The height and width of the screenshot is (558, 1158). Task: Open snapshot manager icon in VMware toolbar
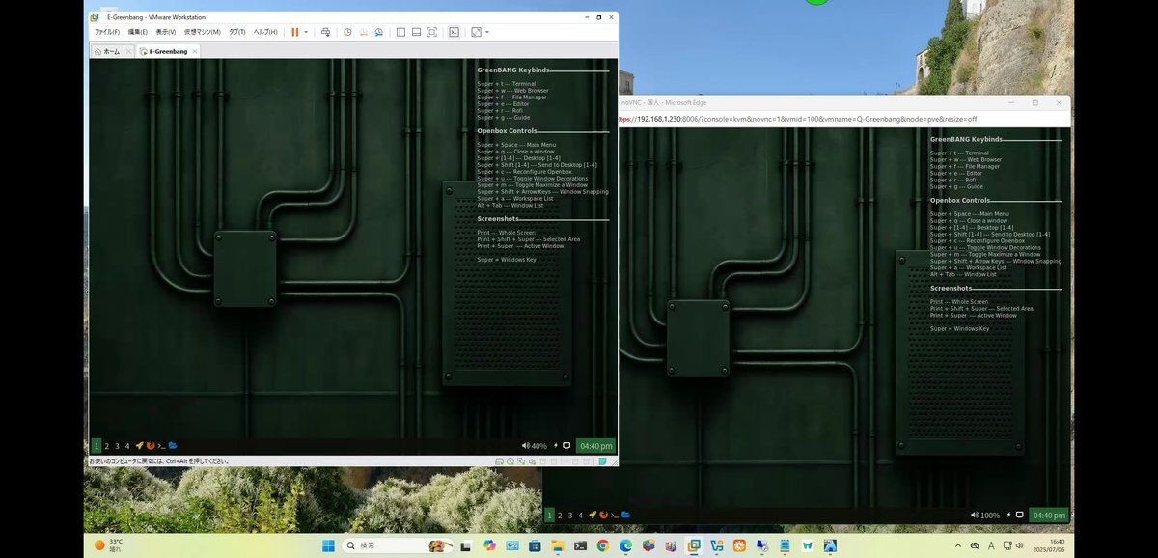tap(378, 32)
